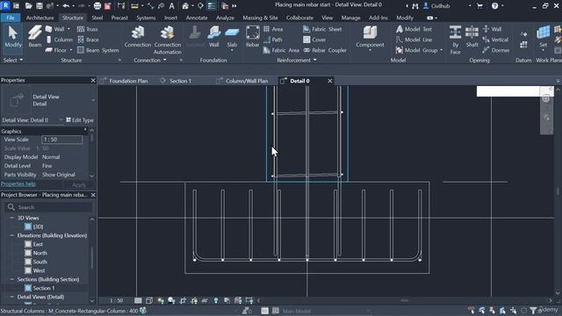562x316 pixels.
Task: Select the Beam tool
Action: [35, 36]
